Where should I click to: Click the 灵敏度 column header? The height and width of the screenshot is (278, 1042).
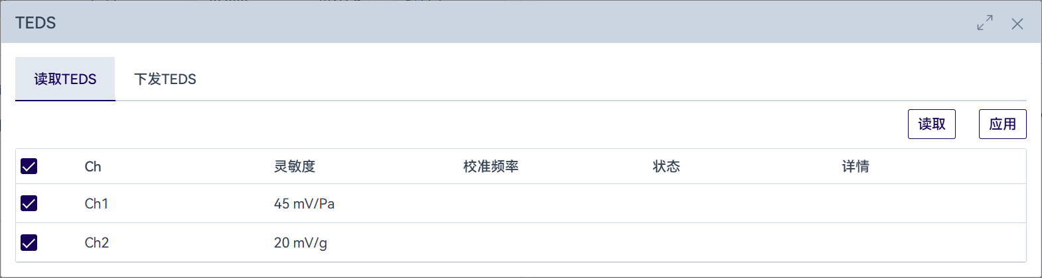tap(295, 167)
